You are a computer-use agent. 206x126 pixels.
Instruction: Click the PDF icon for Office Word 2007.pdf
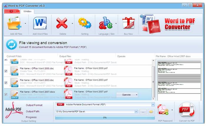pyautogui.click(x=68, y=94)
